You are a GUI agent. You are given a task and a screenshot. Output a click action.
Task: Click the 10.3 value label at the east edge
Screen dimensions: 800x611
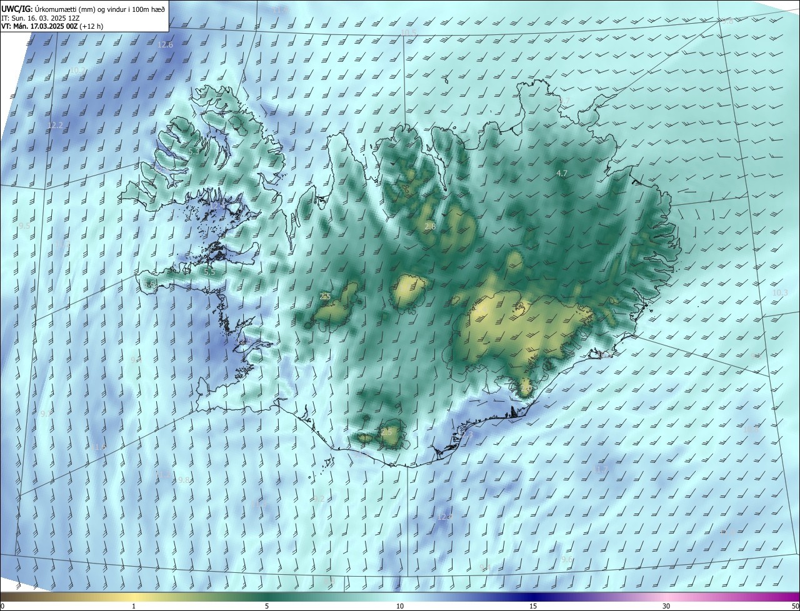click(780, 292)
